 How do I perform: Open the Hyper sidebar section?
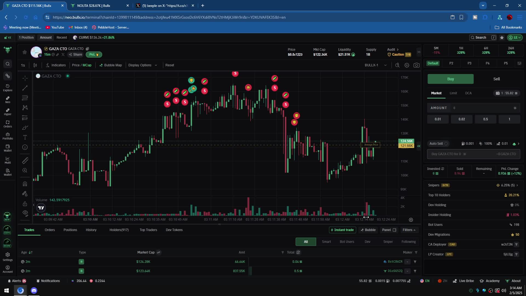pyautogui.click(x=8, y=112)
